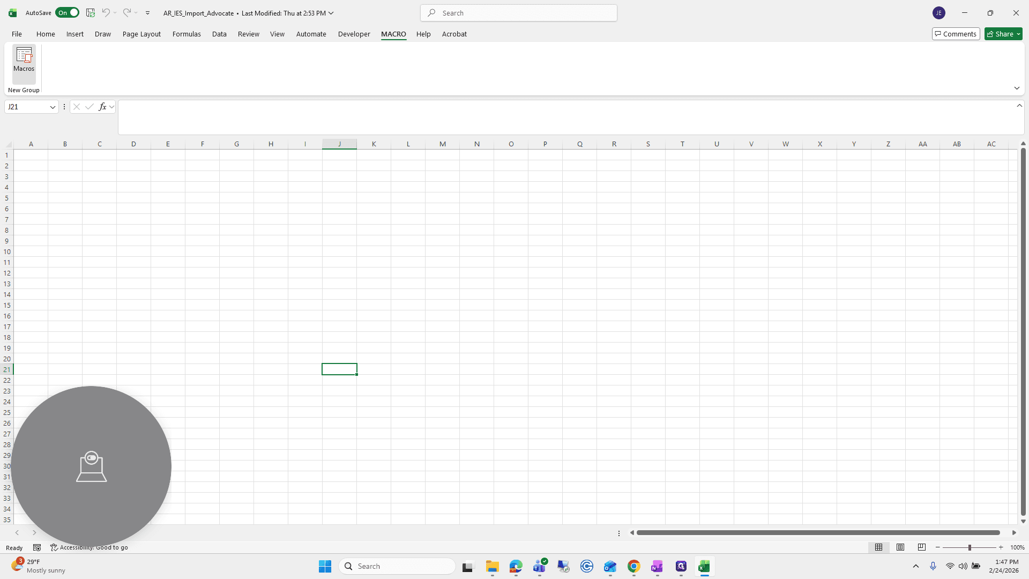Open the Comments pane
This screenshot has width=1029, height=579.
click(x=956, y=34)
